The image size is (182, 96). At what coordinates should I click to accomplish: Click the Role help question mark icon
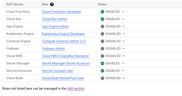[x=52, y=4]
